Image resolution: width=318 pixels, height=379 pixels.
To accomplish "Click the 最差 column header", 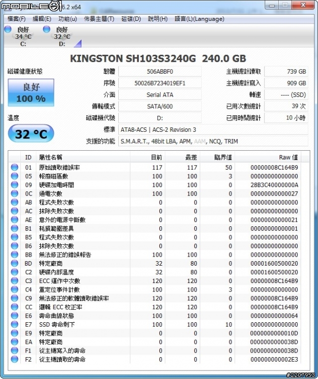I will point(182,157).
